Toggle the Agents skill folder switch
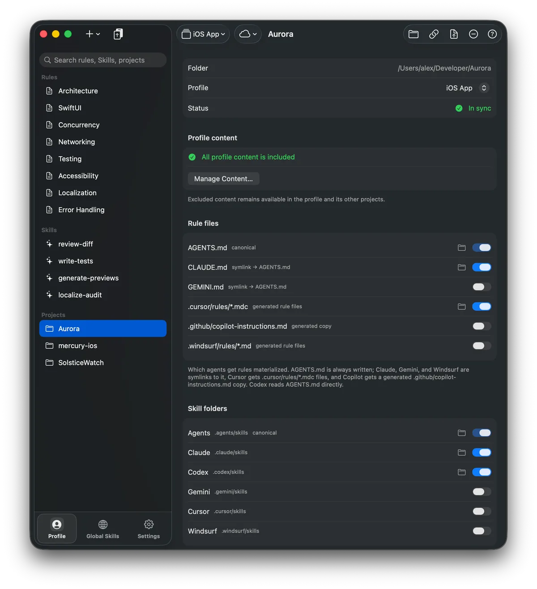Image resolution: width=537 pixels, height=589 pixels. point(482,433)
